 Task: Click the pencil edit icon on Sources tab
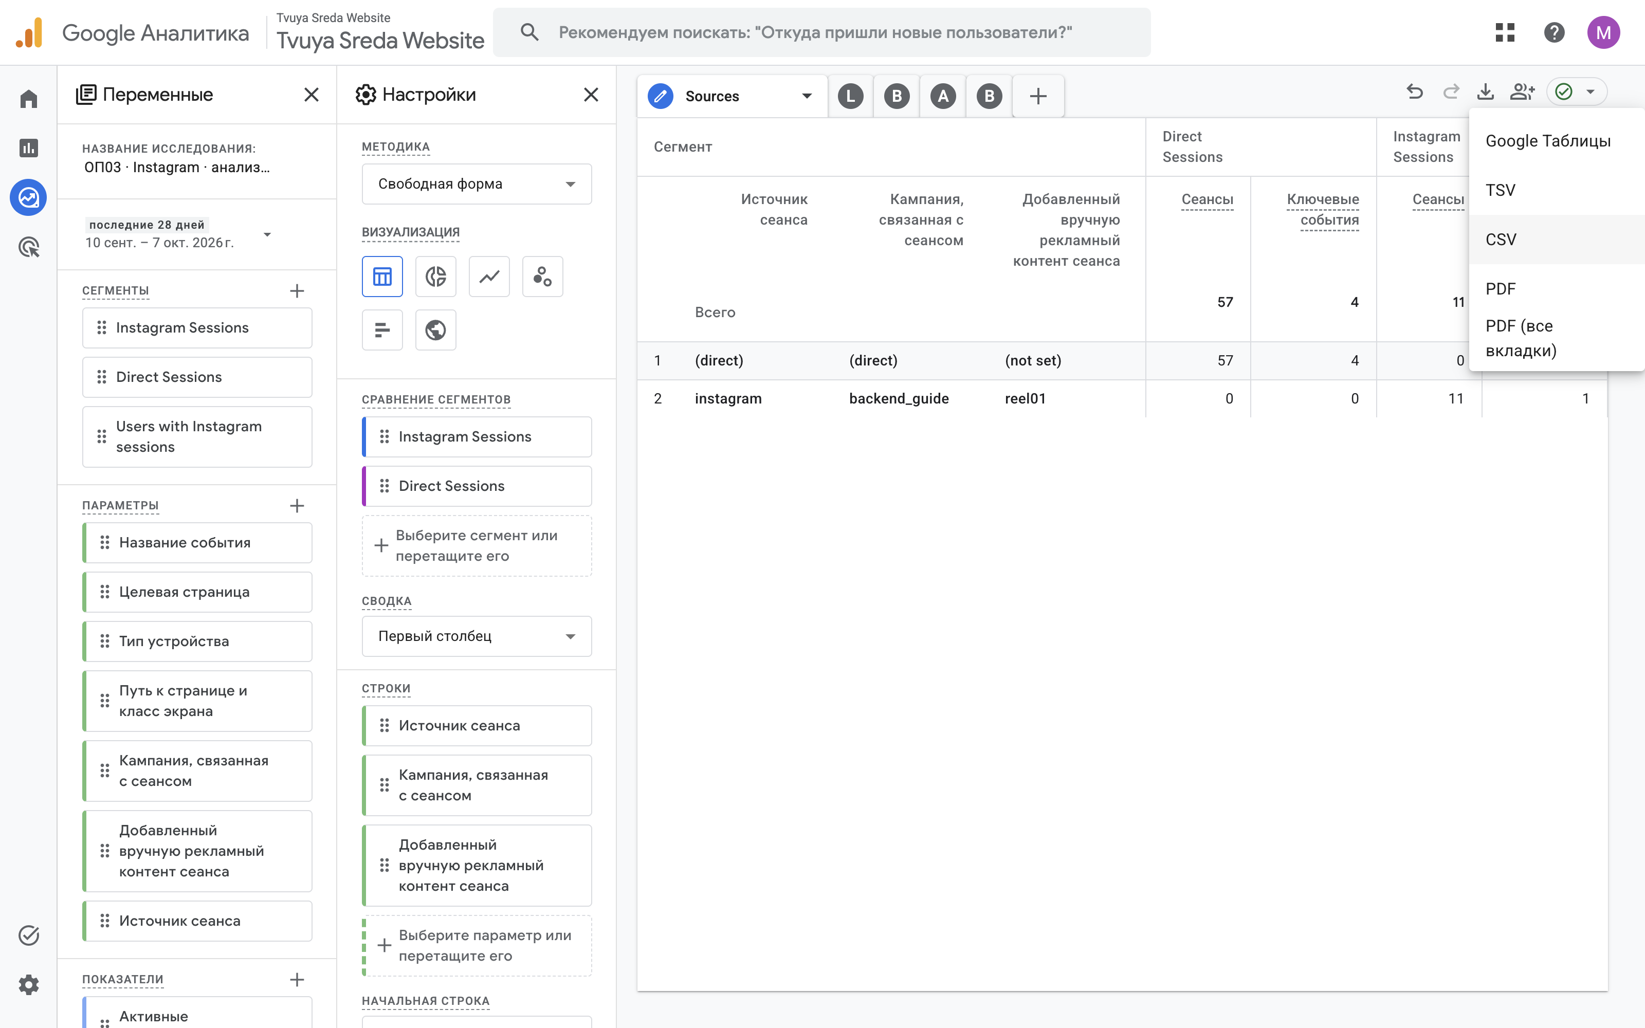pos(660,96)
